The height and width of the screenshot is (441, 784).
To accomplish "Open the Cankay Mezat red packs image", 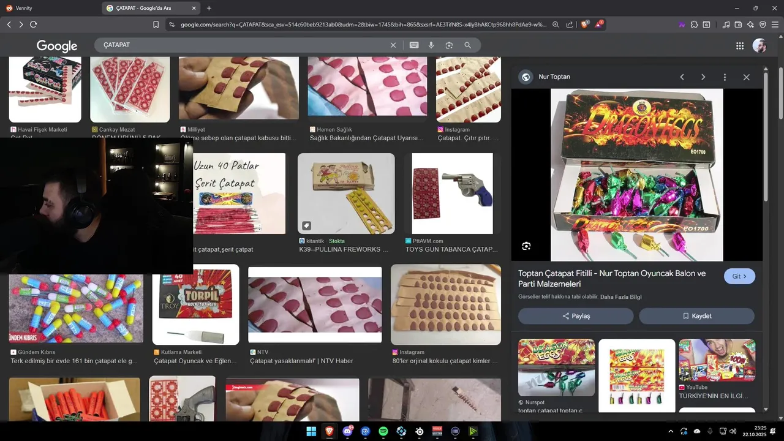I will [x=130, y=89].
